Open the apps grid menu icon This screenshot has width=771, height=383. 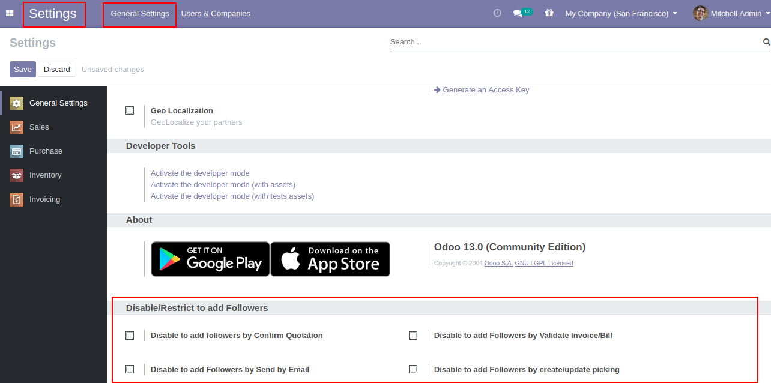[10, 13]
